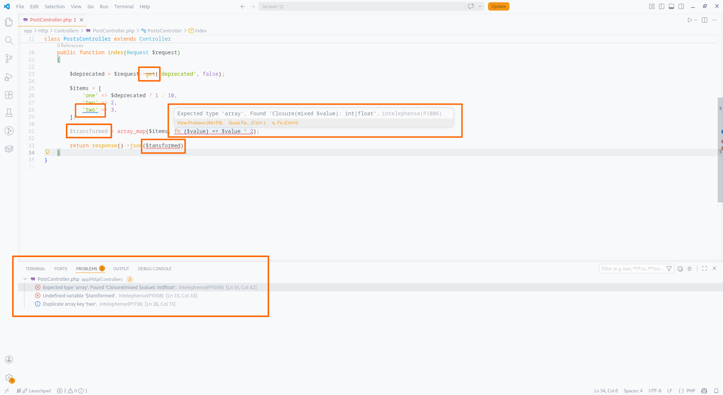Screen dimensions: 723x395
Task: View problems as table icon
Action: click(689, 269)
